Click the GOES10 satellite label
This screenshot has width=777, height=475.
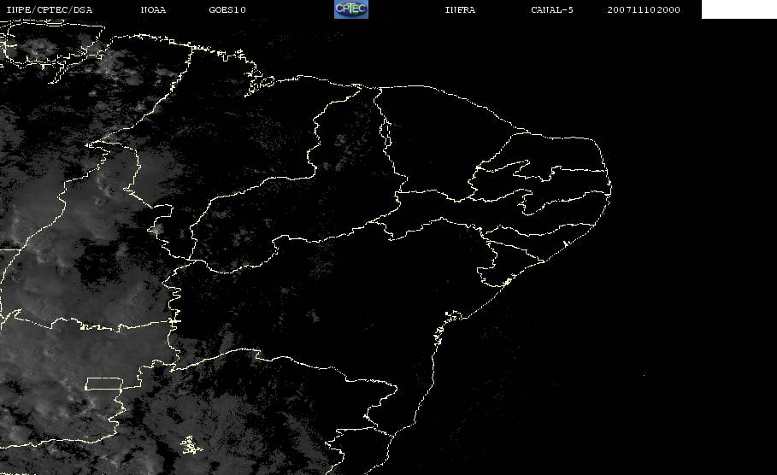[x=227, y=9]
